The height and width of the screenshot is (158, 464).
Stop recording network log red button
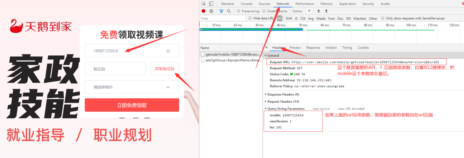point(203,11)
